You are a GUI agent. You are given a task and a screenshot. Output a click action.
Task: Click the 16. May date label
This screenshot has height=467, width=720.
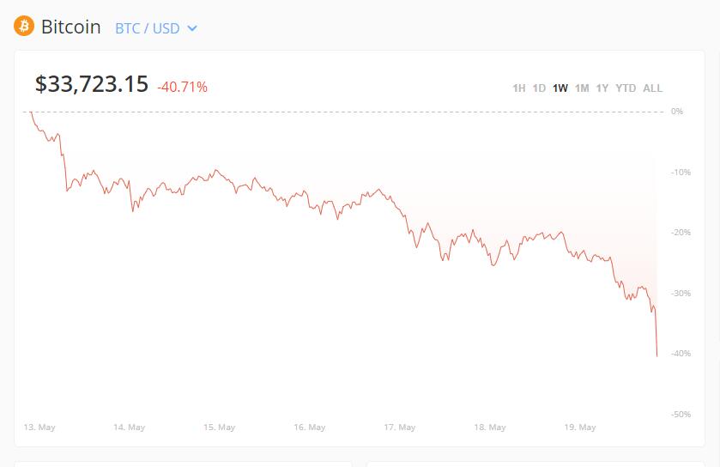pyautogui.click(x=310, y=428)
